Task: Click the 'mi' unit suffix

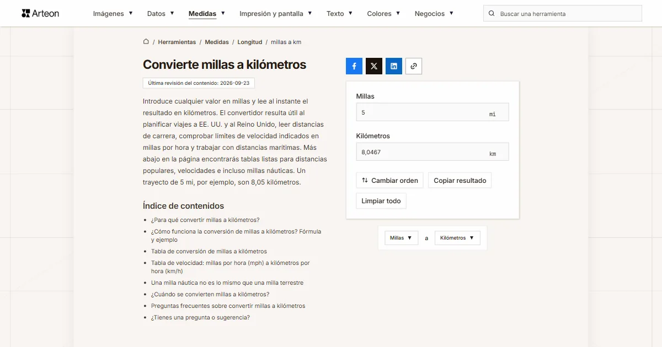Action: (x=493, y=115)
